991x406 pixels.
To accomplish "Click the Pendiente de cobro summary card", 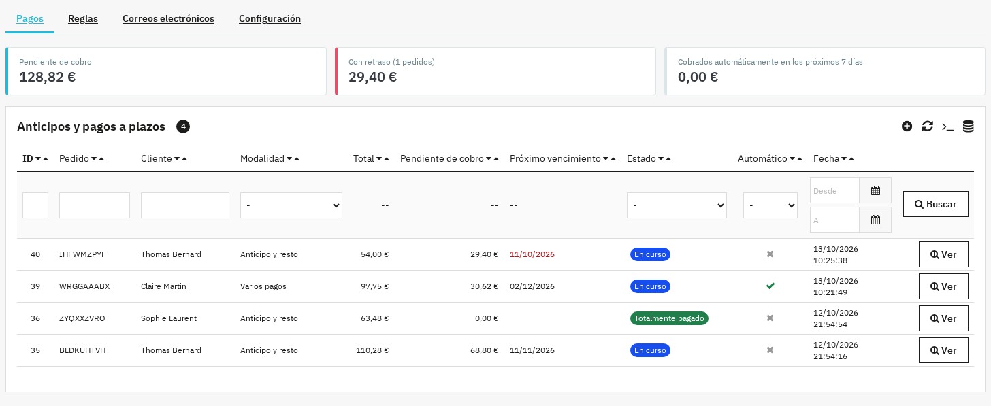I will tap(166, 71).
